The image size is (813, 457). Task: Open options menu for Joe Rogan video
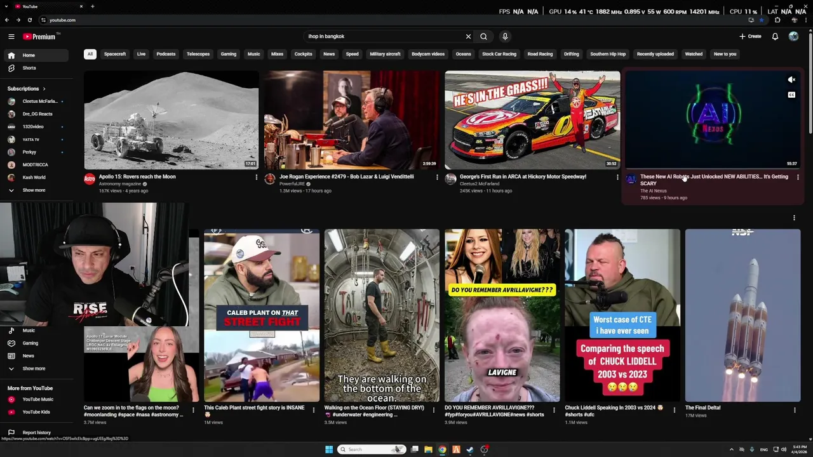pos(437,178)
